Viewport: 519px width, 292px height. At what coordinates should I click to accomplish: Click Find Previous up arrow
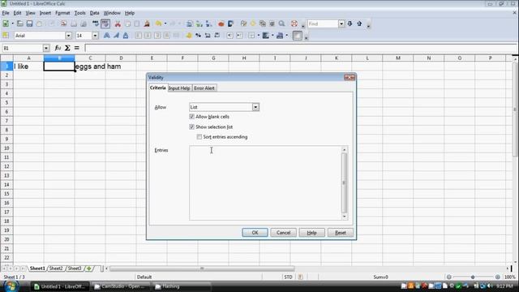pos(359,24)
